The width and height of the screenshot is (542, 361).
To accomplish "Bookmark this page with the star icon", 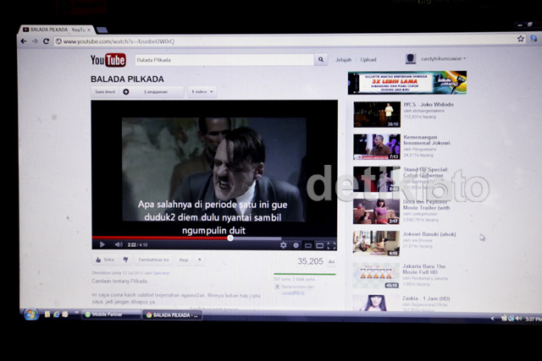I will tap(521, 39).
